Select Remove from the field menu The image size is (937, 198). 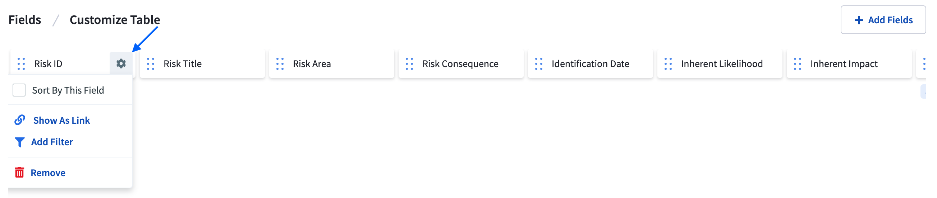(48, 173)
